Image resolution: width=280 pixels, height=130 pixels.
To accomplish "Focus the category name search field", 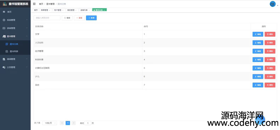I will click(x=47, y=18).
